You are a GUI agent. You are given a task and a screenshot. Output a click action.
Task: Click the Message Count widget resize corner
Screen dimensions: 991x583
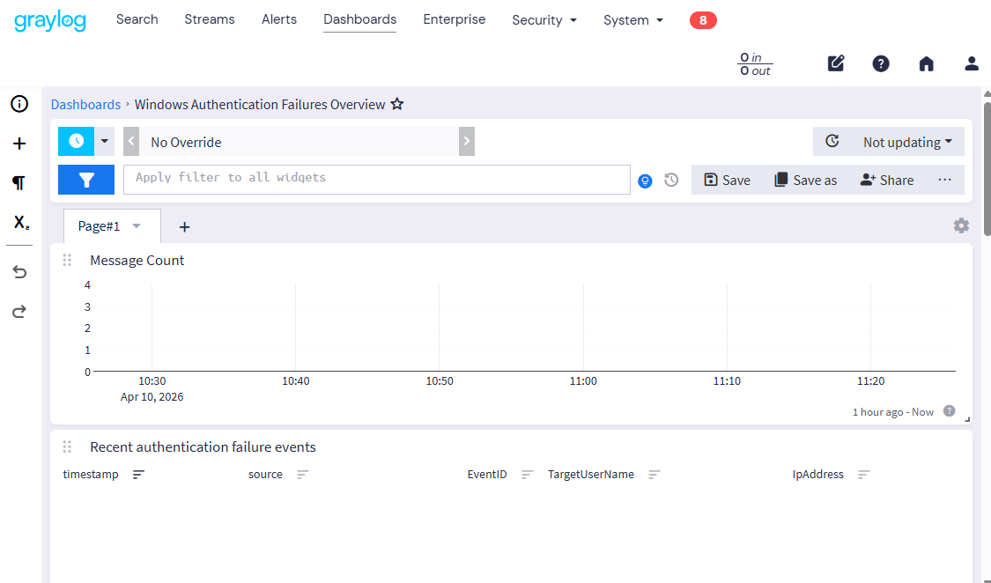coord(967,419)
